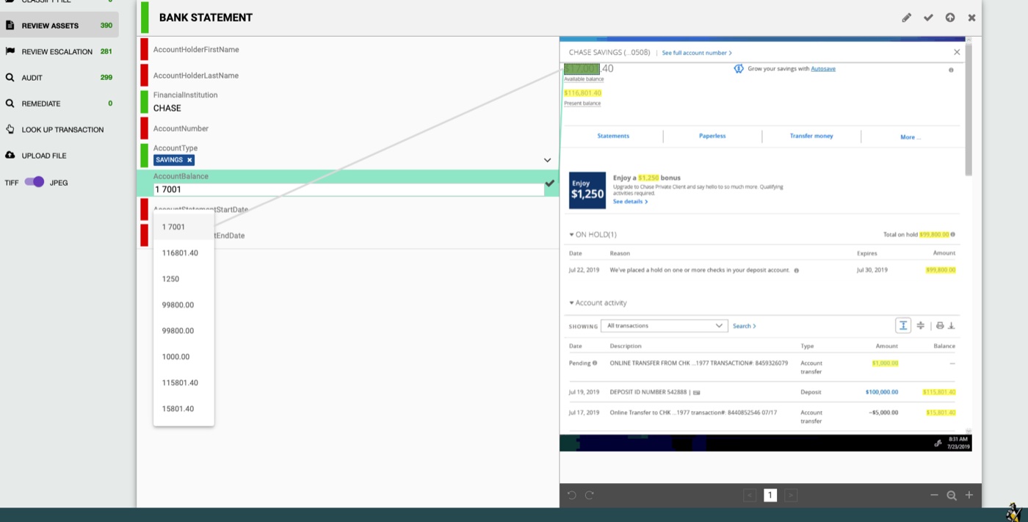Toggle the TIFF/JPEG switch
This screenshot has height=522, width=1028.
35,182
